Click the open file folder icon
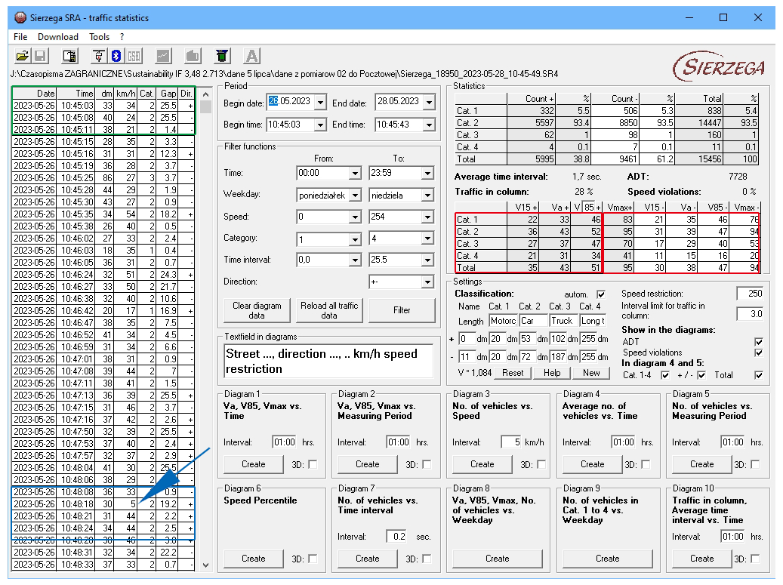The width and height of the screenshot is (783, 585). click(x=22, y=56)
